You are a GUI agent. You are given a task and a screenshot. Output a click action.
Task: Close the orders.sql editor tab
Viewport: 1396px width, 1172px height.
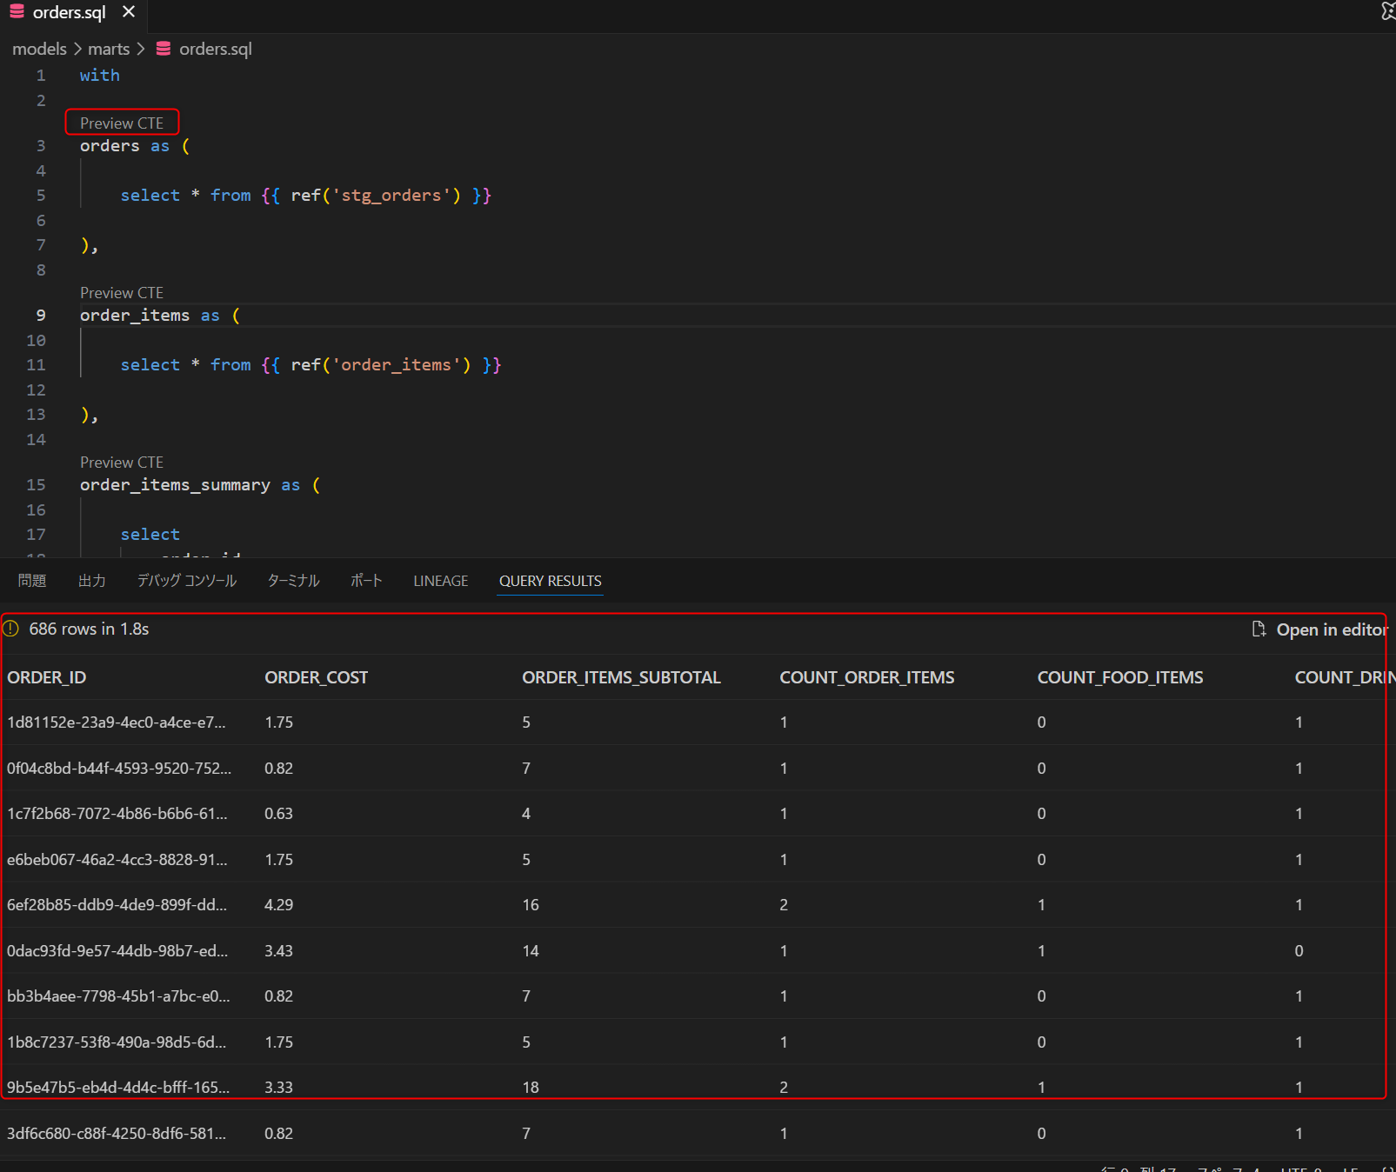[129, 12]
